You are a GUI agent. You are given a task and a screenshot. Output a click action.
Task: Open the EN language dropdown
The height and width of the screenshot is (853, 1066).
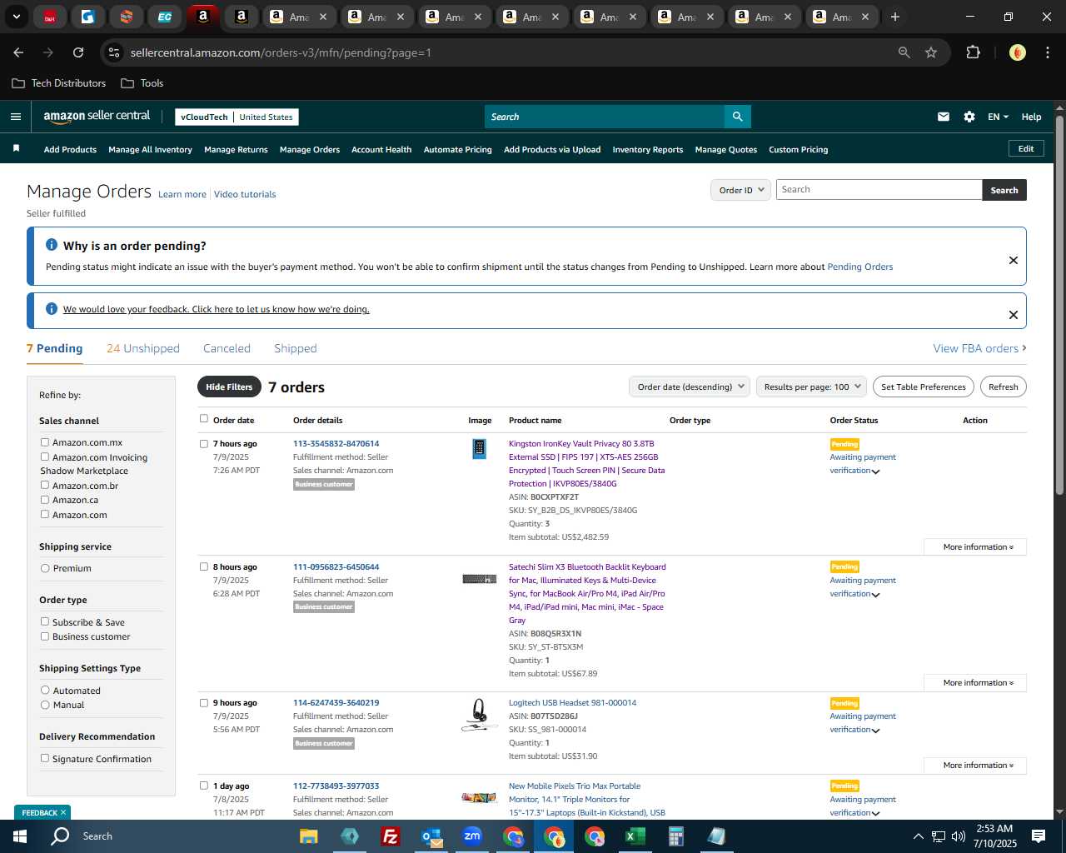pos(998,117)
